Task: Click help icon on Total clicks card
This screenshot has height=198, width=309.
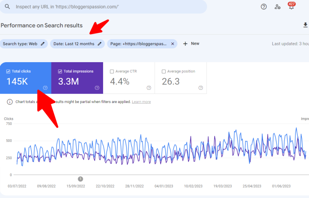Action: tap(45, 88)
